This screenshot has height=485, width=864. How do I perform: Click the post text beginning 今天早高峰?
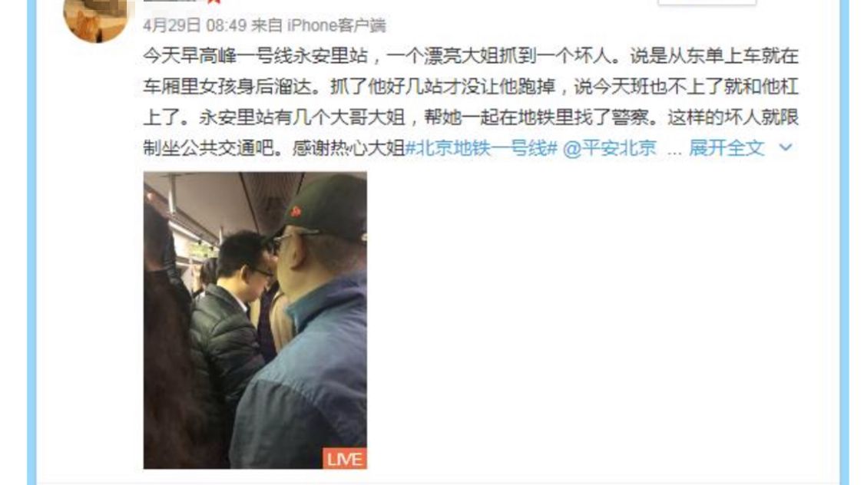471,55
